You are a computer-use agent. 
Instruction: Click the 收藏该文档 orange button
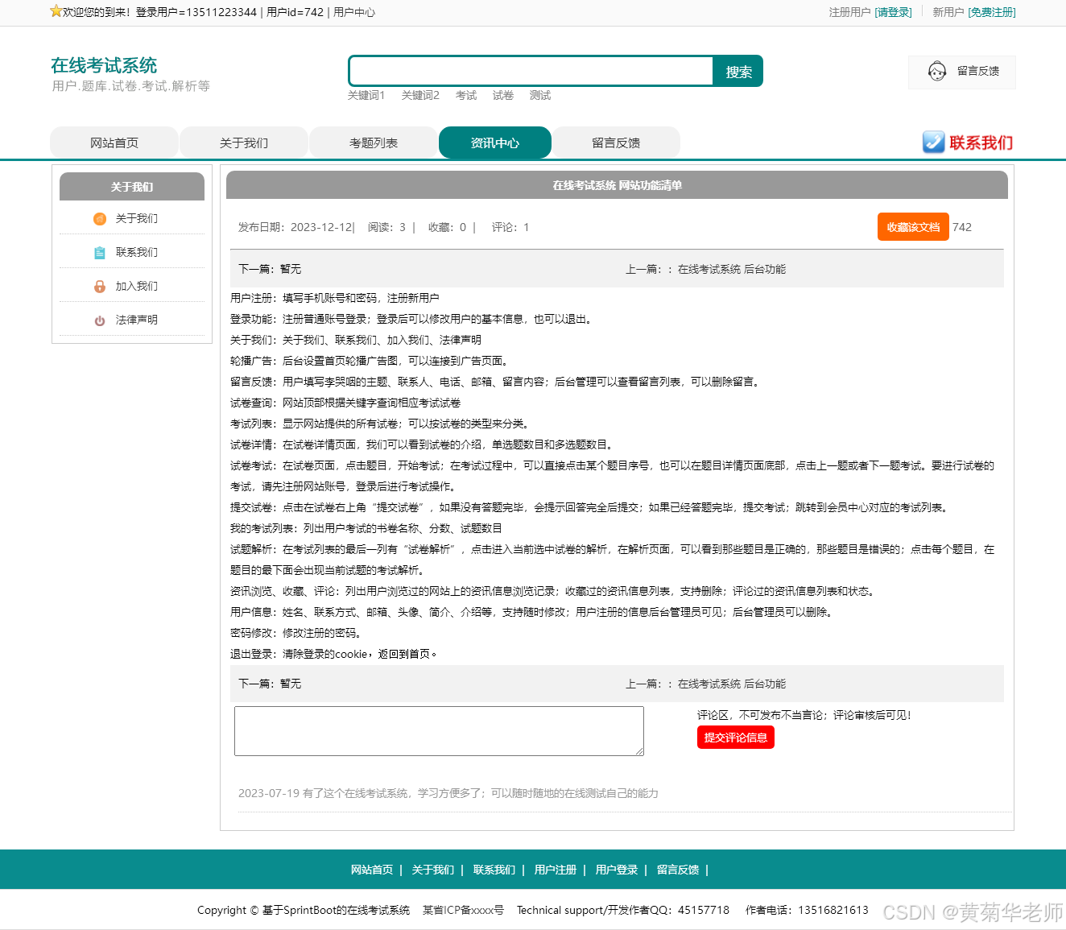[913, 227]
